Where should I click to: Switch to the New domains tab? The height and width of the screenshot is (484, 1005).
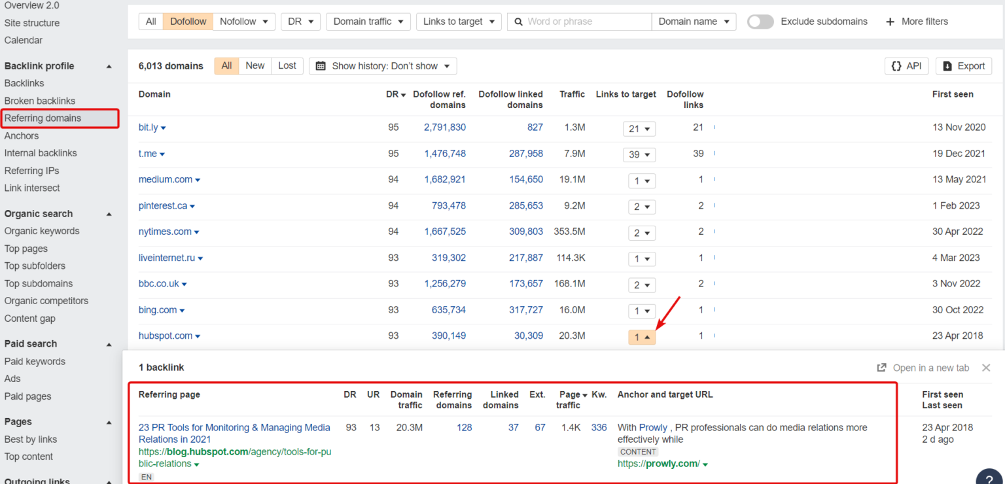coord(255,65)
